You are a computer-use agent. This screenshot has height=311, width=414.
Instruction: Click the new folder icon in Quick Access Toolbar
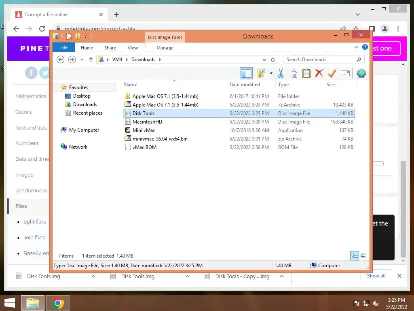pos(78,36)
